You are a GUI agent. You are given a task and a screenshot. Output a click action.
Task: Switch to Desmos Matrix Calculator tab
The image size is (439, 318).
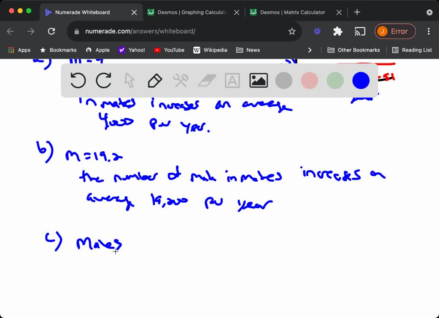click(x=292, y=12)
